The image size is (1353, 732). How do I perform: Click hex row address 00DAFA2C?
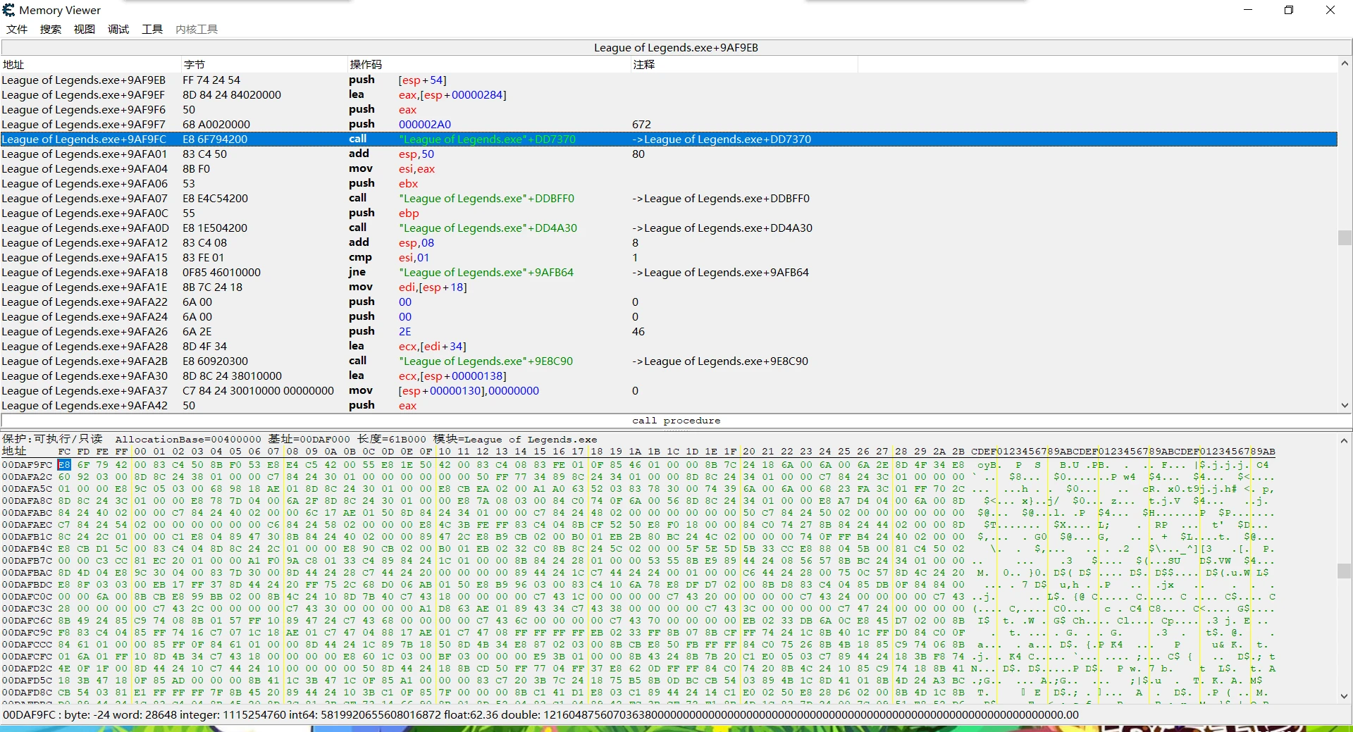(27, 476)
